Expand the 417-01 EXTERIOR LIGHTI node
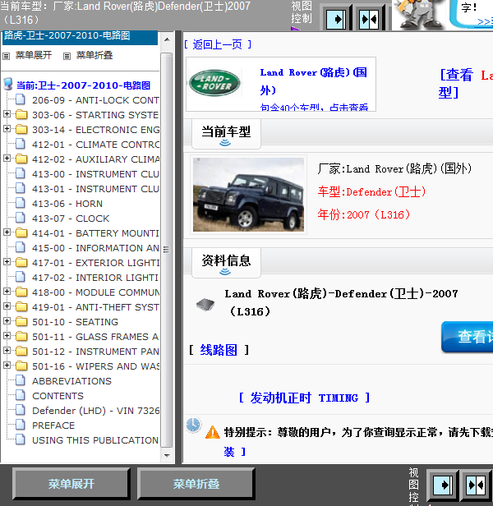The width and height of the screenshot is (493, 506). (7, 262)
